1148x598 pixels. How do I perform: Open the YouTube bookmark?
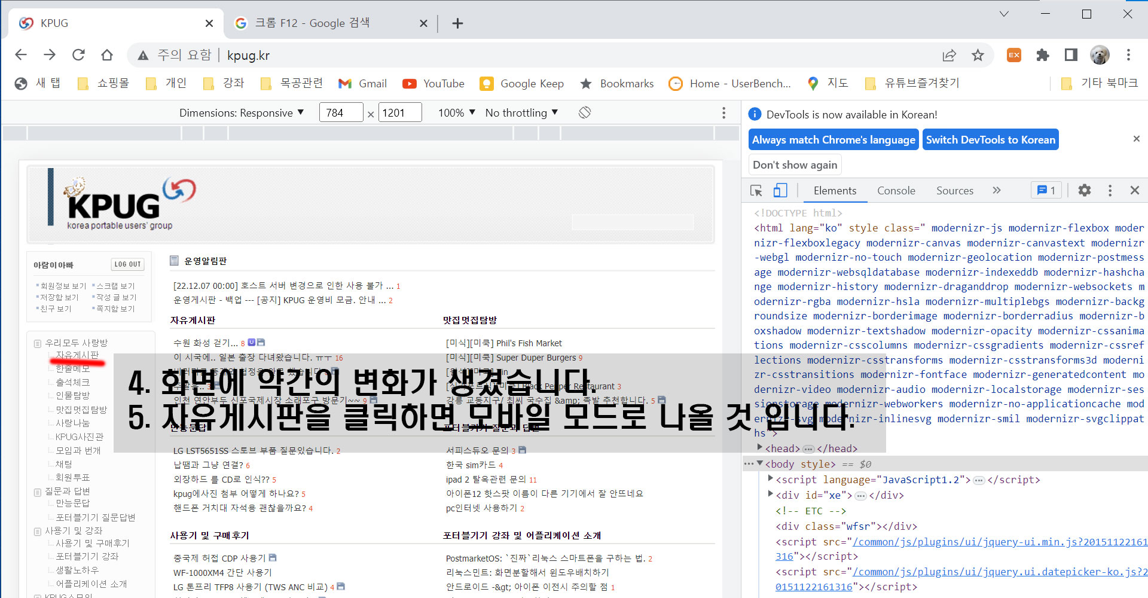(x=433, y=84)
